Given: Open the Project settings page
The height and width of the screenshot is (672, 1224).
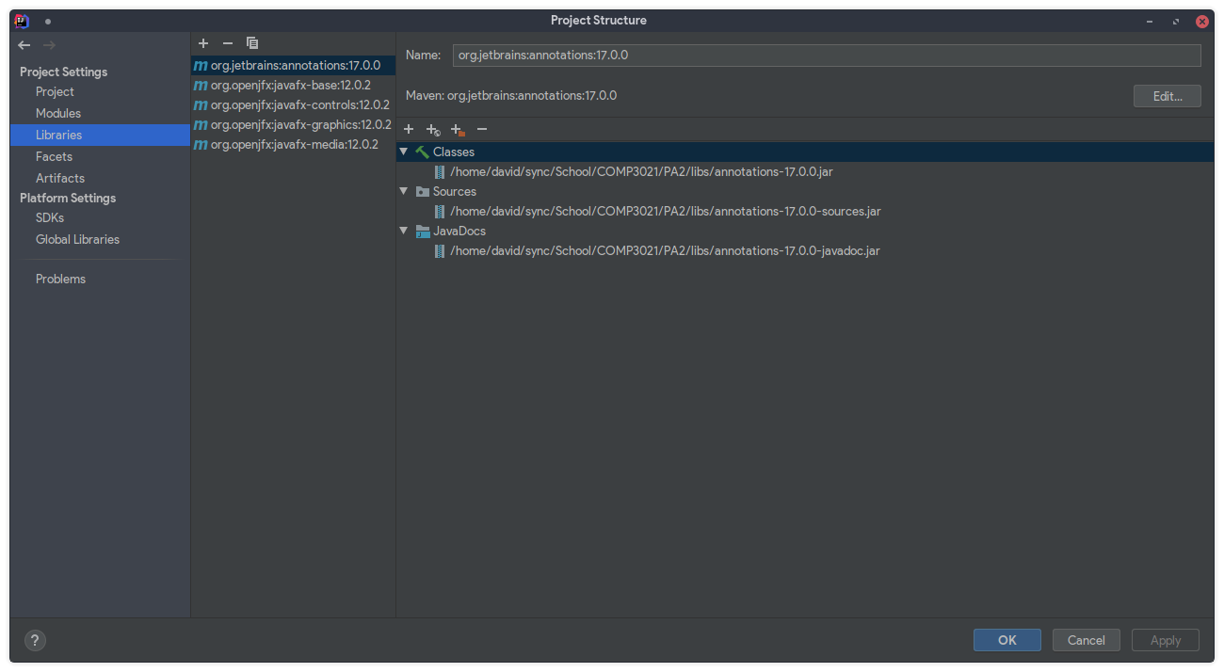Looking at the screenshot, I should (x=55, y=91).
